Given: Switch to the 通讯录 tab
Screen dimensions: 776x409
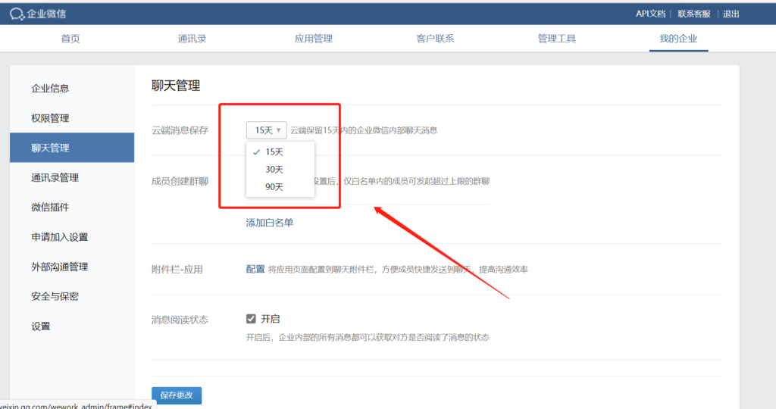Looking at the screenshot, I should 192,39.
